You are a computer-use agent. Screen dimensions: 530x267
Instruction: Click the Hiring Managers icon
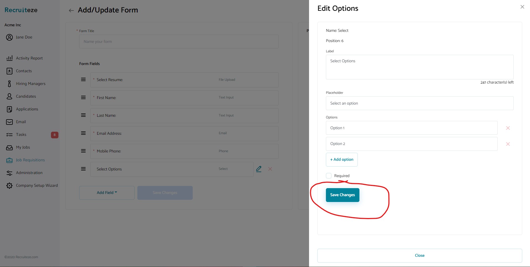[10, 84]
